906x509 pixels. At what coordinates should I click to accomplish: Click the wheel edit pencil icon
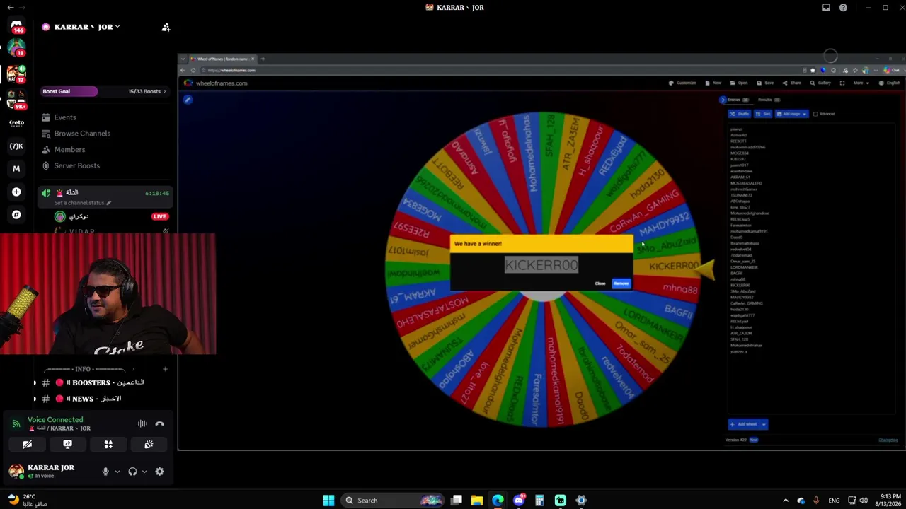188,100
